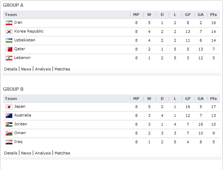
Task: Open Group B Analysis link
Action: tap(43, 153)
